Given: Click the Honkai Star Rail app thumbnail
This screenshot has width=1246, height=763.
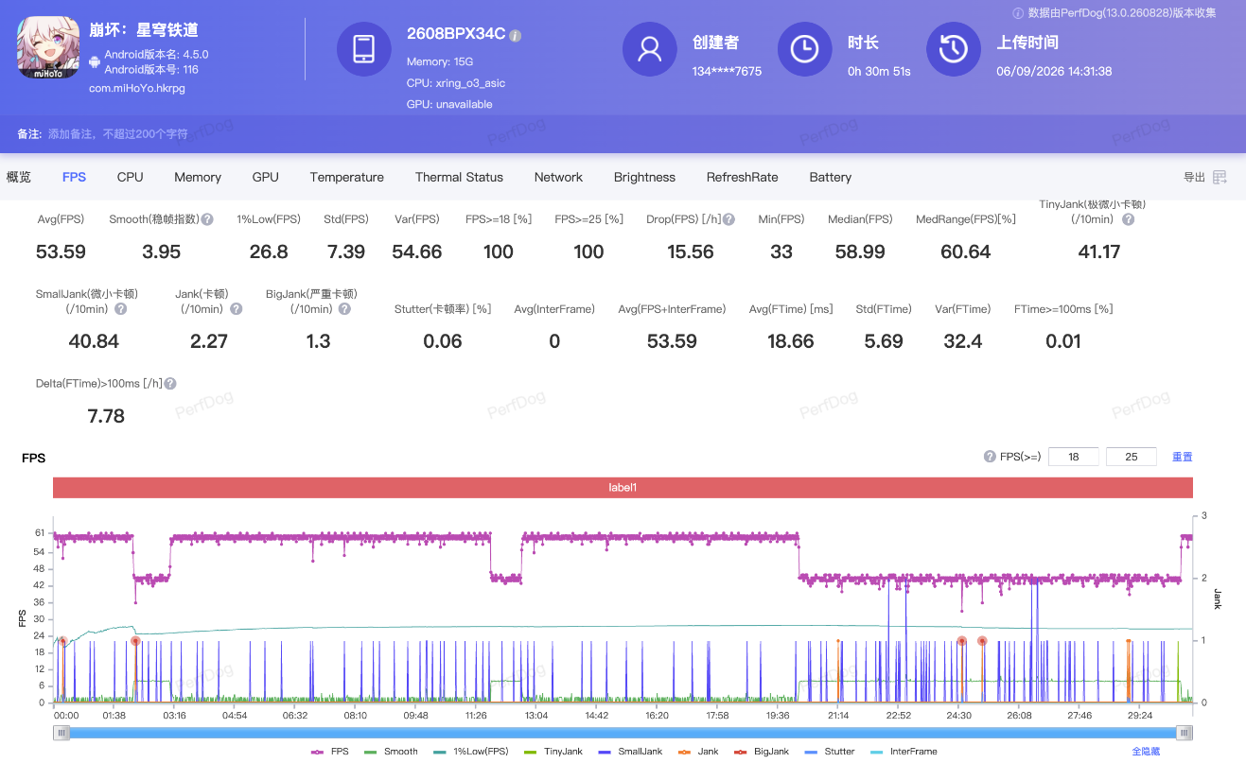Looking at the screenshot, I should click(48, 47).
